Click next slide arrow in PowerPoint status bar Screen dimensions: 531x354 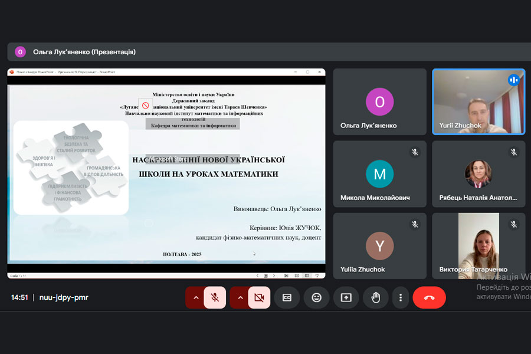274,276
